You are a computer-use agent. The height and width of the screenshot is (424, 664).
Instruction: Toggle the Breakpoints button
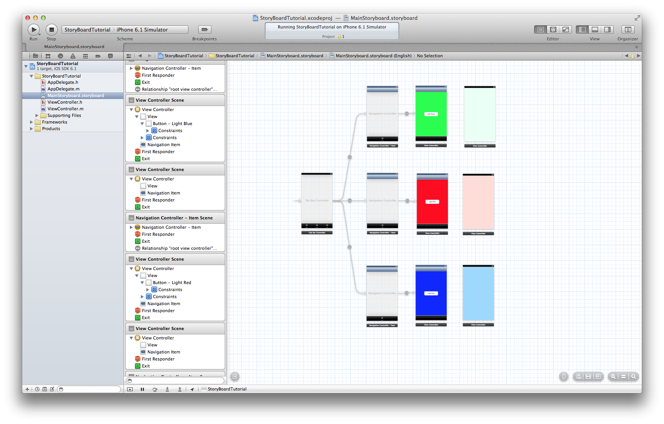(x=204, y=30)
